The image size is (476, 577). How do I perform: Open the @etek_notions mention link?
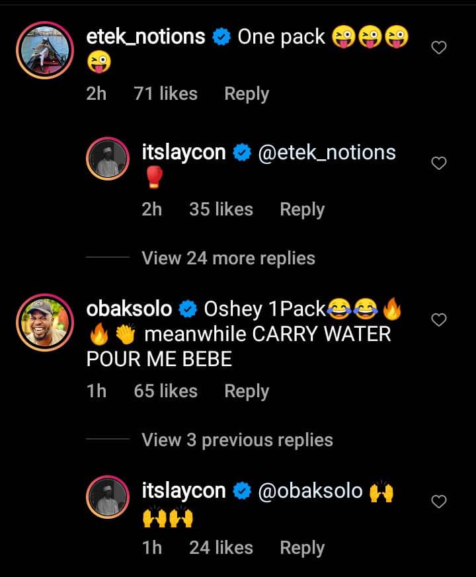pos(325,153)
